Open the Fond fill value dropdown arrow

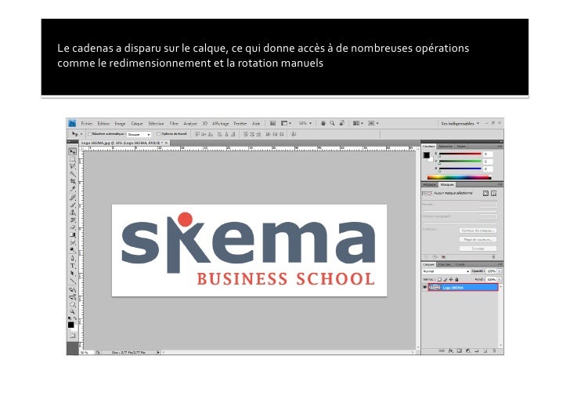click(500, 280)
